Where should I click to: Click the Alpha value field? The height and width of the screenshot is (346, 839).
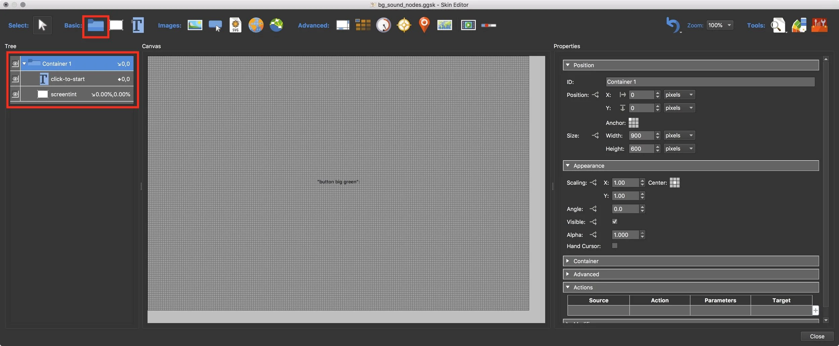[x=626, y=235]
